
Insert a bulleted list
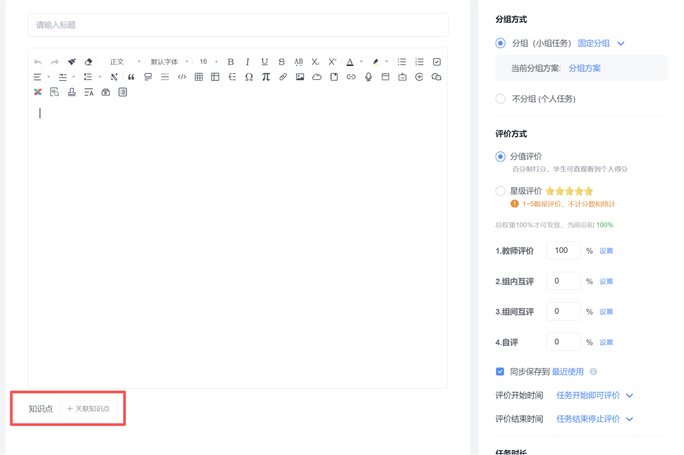pos(402,62)
